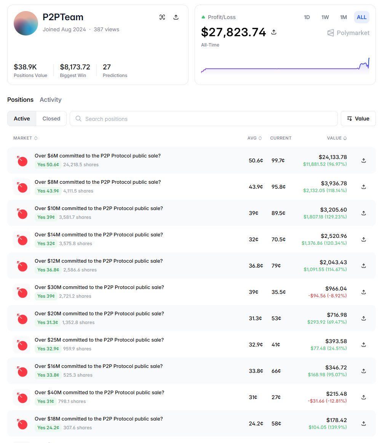Switch to the Positions tab
Screen dimensions: 385x443
pyautogui.click(x=20, y=100)
